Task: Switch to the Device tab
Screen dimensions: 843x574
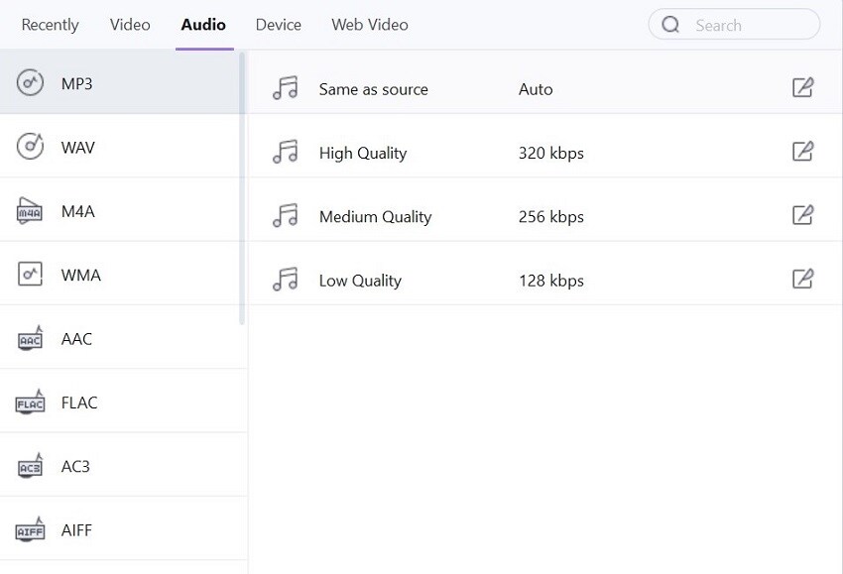Action: (x=278, y=25)
